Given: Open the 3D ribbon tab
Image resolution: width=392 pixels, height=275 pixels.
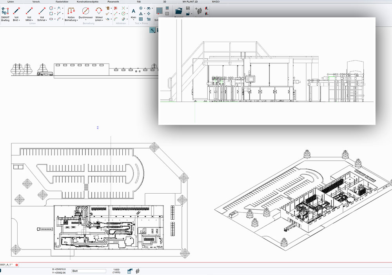Looking at the screenshot, I should coord(165,2).
